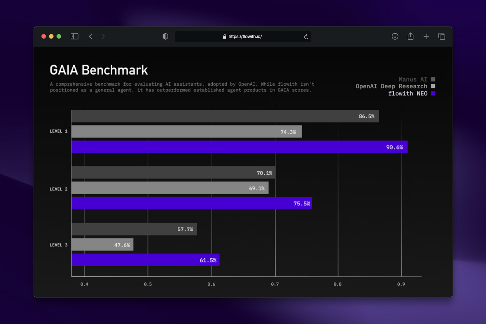This screenshot has width=486, height=324.
Task: Close the Safari window
Action: point(44,36)
